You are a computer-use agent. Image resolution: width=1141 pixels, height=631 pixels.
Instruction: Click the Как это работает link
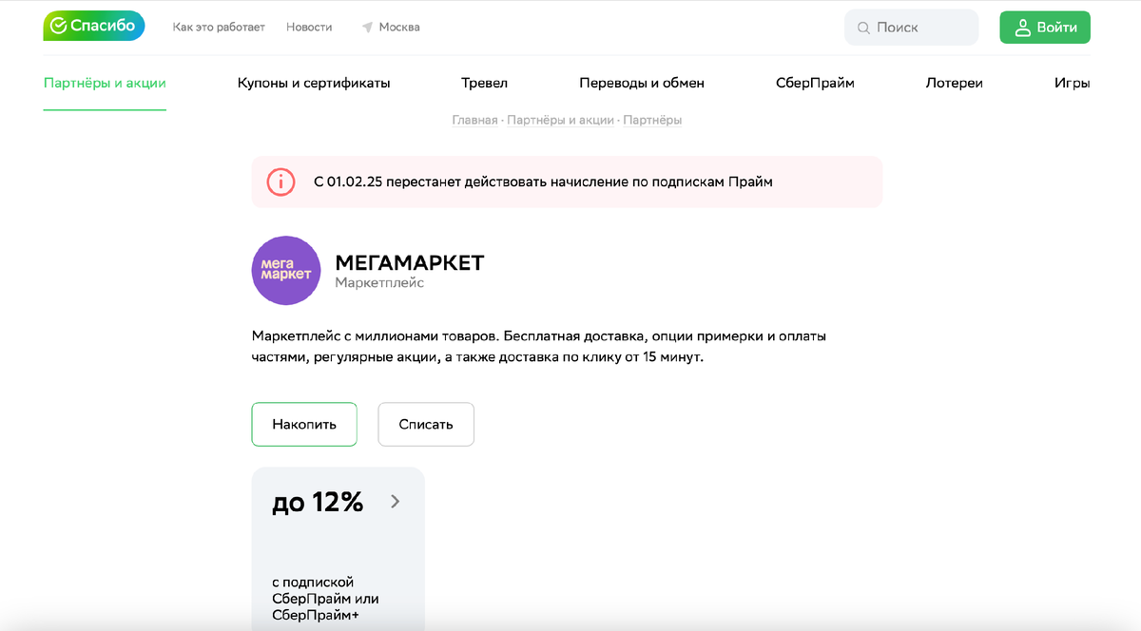pos(219,28)
